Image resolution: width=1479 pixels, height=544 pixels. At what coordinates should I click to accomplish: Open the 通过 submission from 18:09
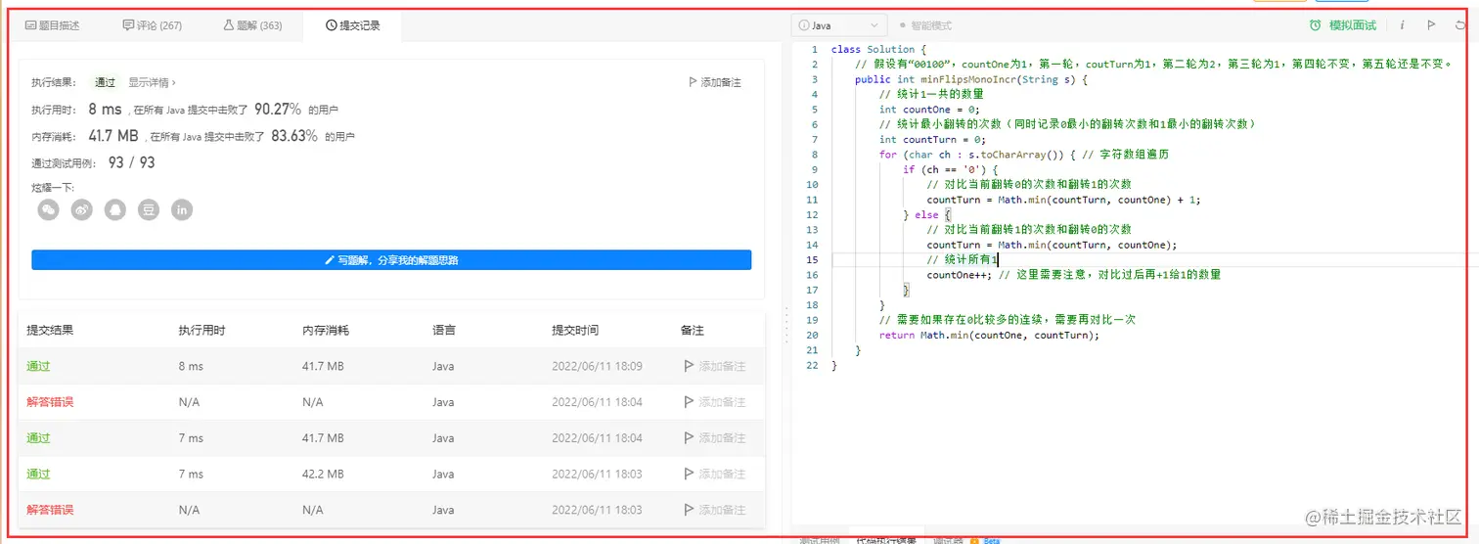click(38, 366)
